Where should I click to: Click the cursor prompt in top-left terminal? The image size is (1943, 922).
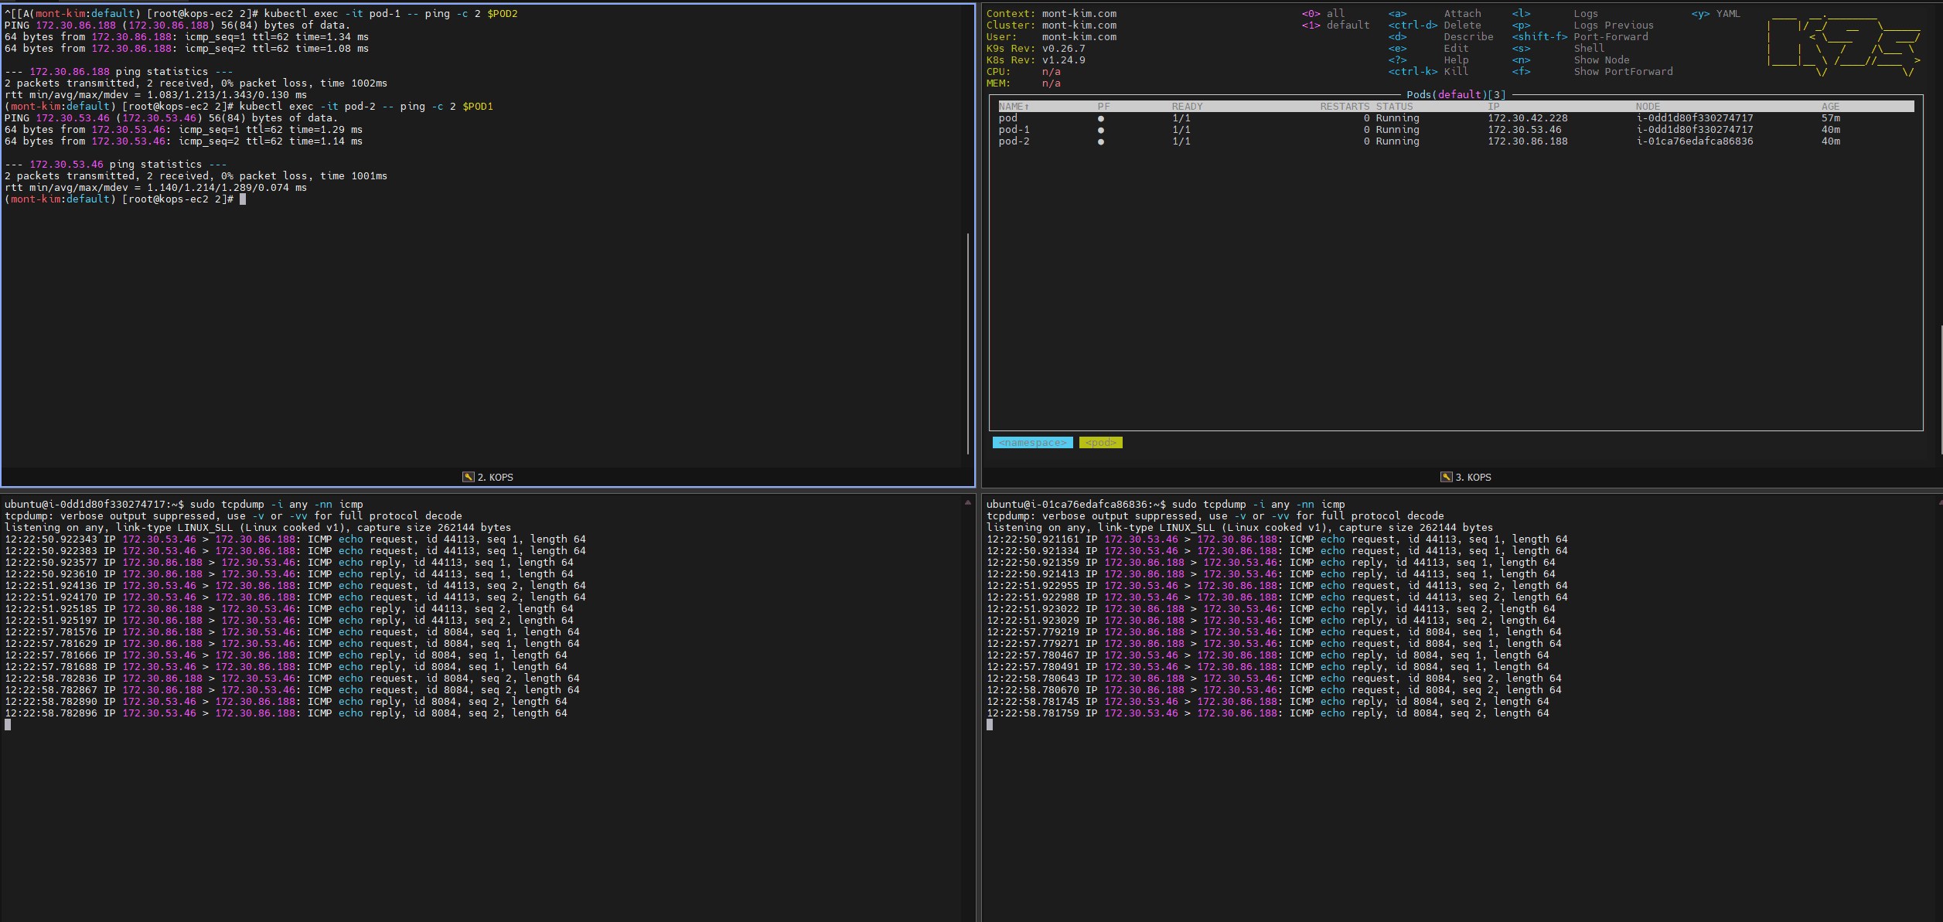click(243, 199)
